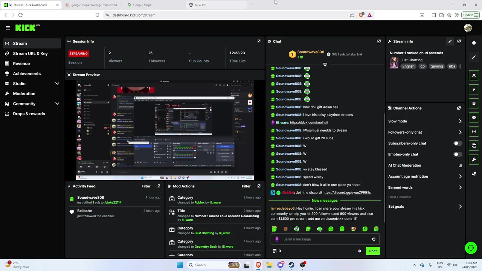Pop out the Mod Actions panel

pyautogui.click(x=258, y=186)
